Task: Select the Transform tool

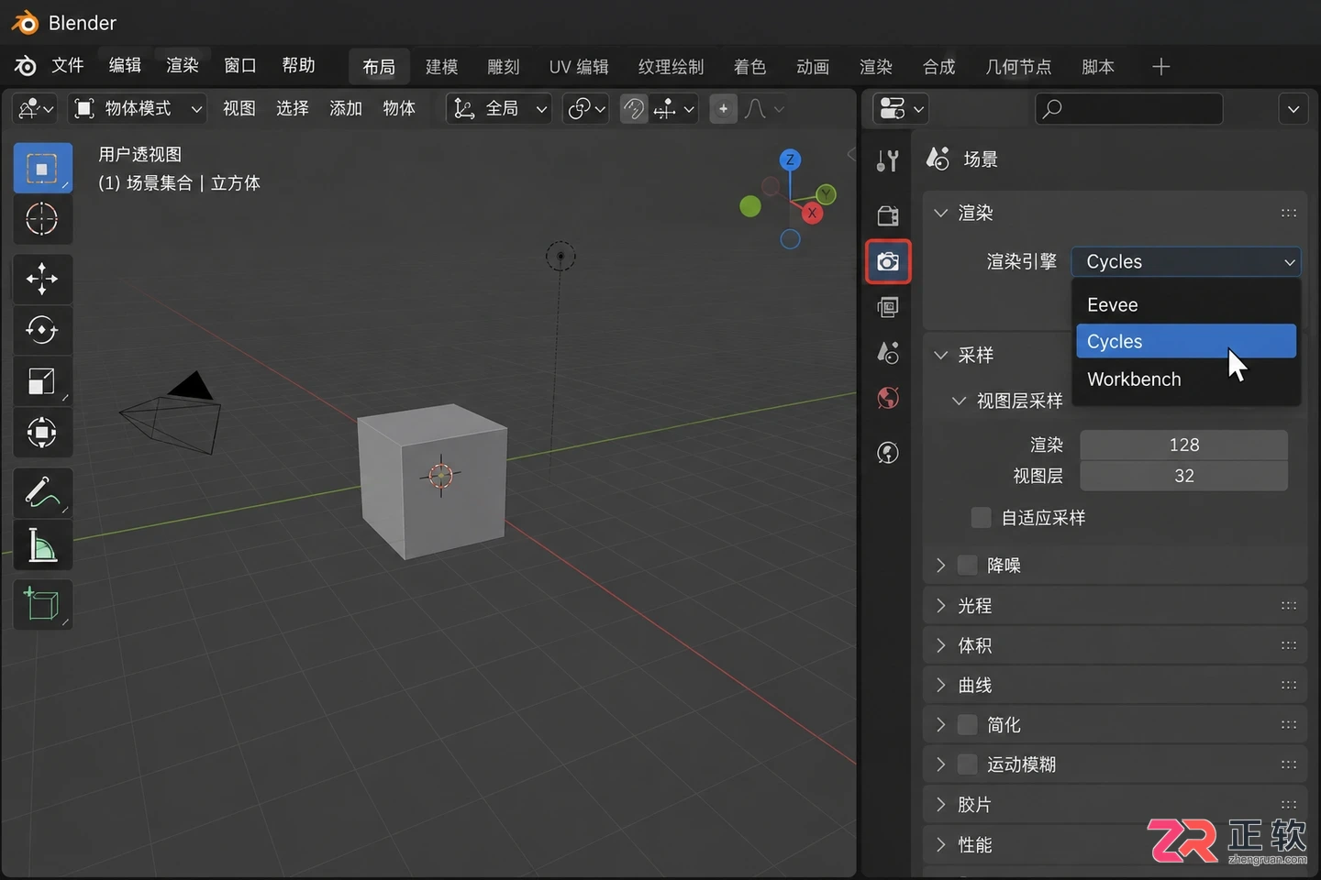Action: click(x=42, y=432)
